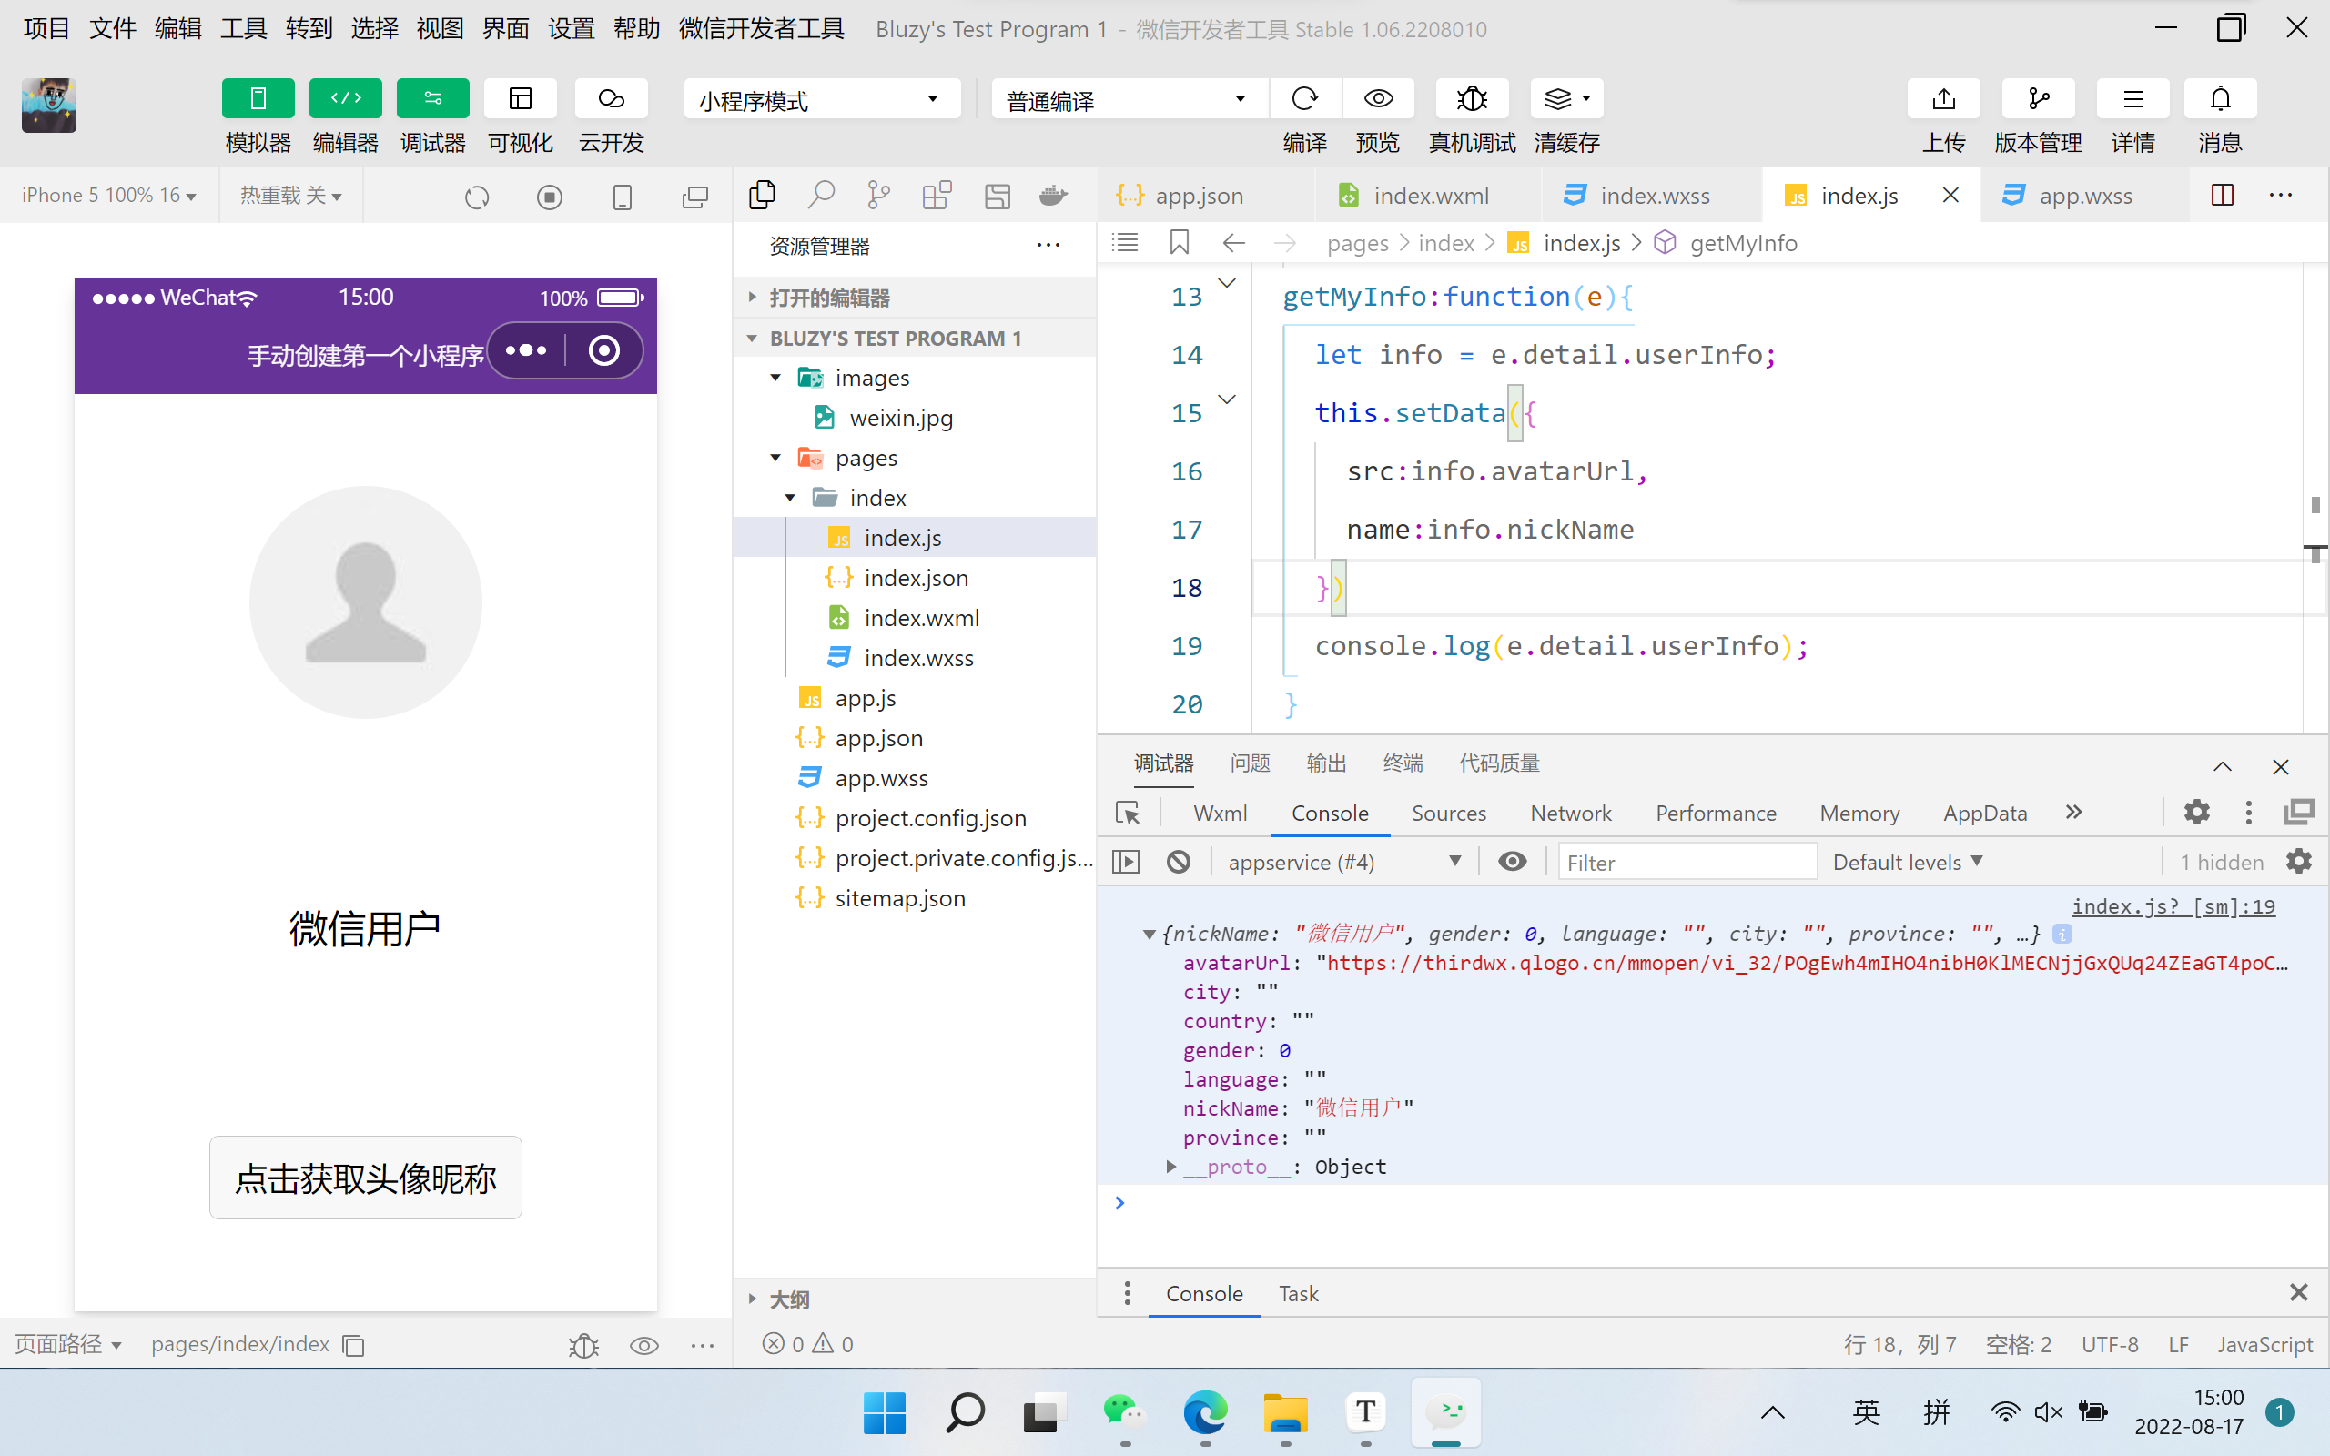This screenshot has width=2330, height=1456.
Task: Start 真机调试 remote debug
Action: coord(1472,98)
